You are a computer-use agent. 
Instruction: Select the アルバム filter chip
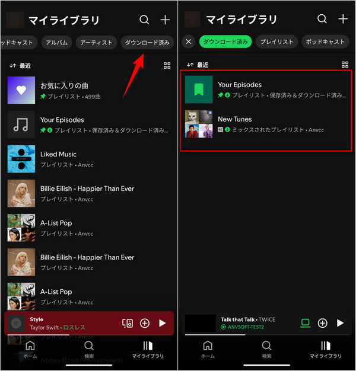(x=56, y=43)
